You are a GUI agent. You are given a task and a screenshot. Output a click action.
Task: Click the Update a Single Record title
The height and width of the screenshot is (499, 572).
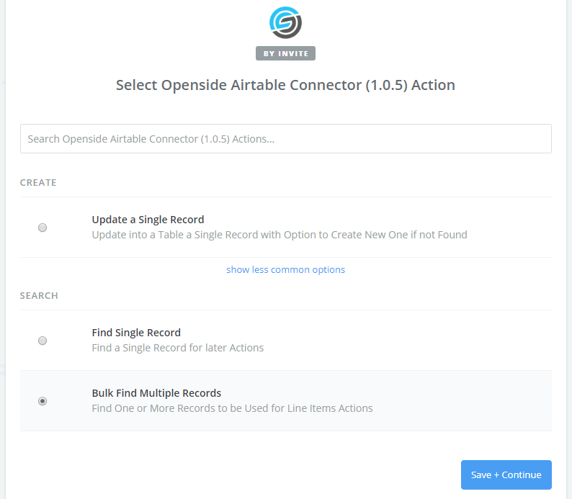[x=148, y=220]
